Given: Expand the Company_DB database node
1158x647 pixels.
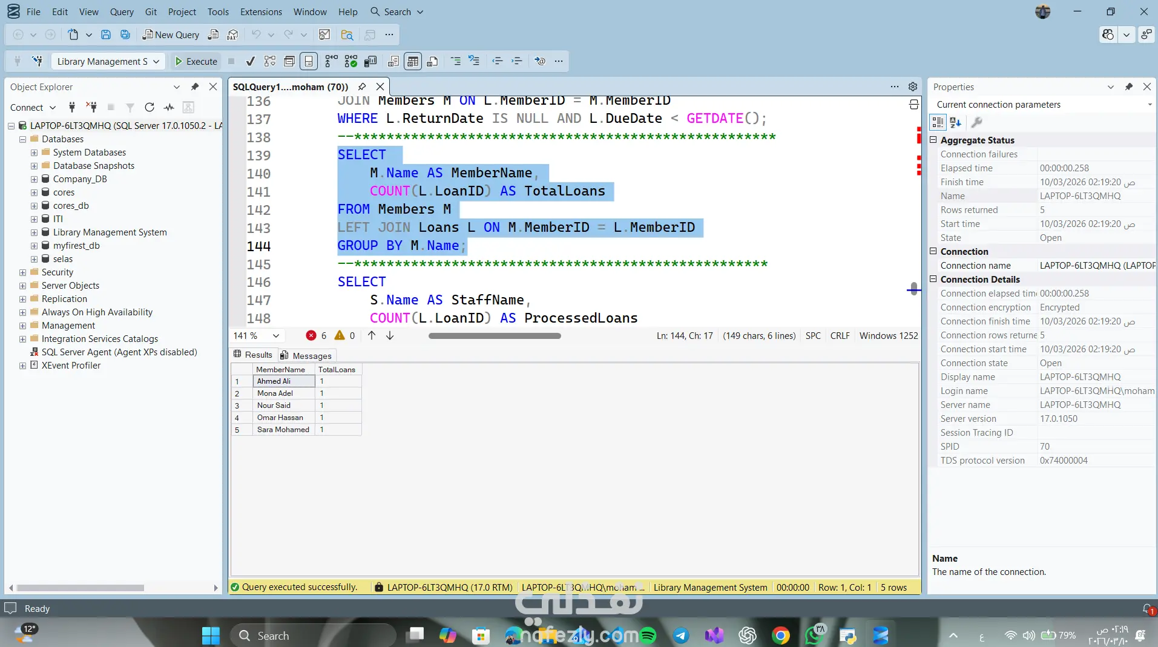Looking at the screenshot, I should (x=35, y=179).
